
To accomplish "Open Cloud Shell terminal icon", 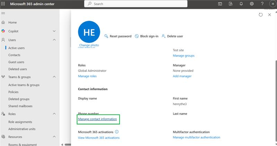I will coord(220,4).
